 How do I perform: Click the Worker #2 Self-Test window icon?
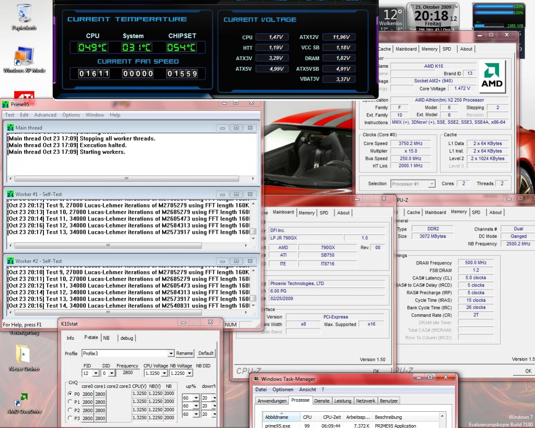click(10, 261)
